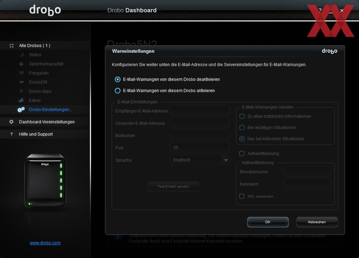The image size is (359, 258).
Task: Select E-Mail-Warnungen aktivieren radio button
Action: [118, 91]
